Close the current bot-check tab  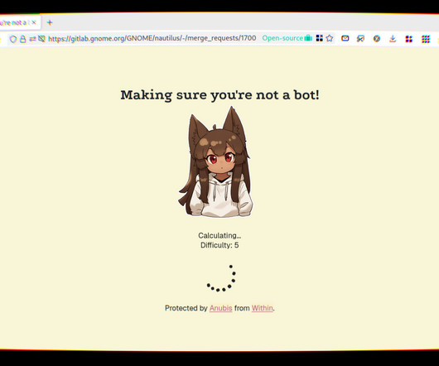[x=34, y=22]
